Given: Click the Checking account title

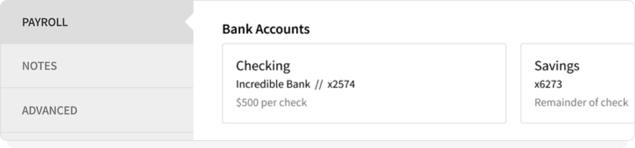Looking at the screenshot, I should tap(263, 66).
